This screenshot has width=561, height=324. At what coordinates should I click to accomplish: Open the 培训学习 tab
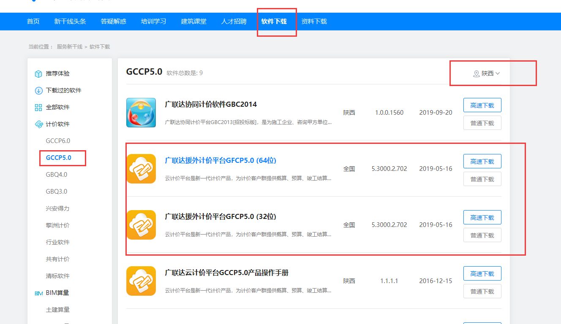tap(154, 21)
